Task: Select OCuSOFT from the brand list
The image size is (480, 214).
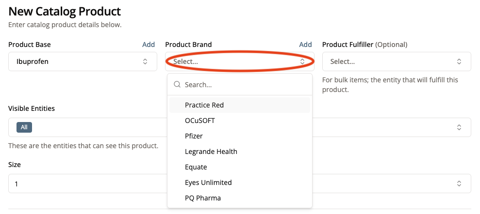Action: tap(199, 121)
